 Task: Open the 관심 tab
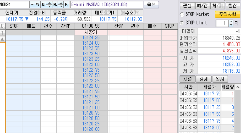pyautogui.click(x=187, y=6)
